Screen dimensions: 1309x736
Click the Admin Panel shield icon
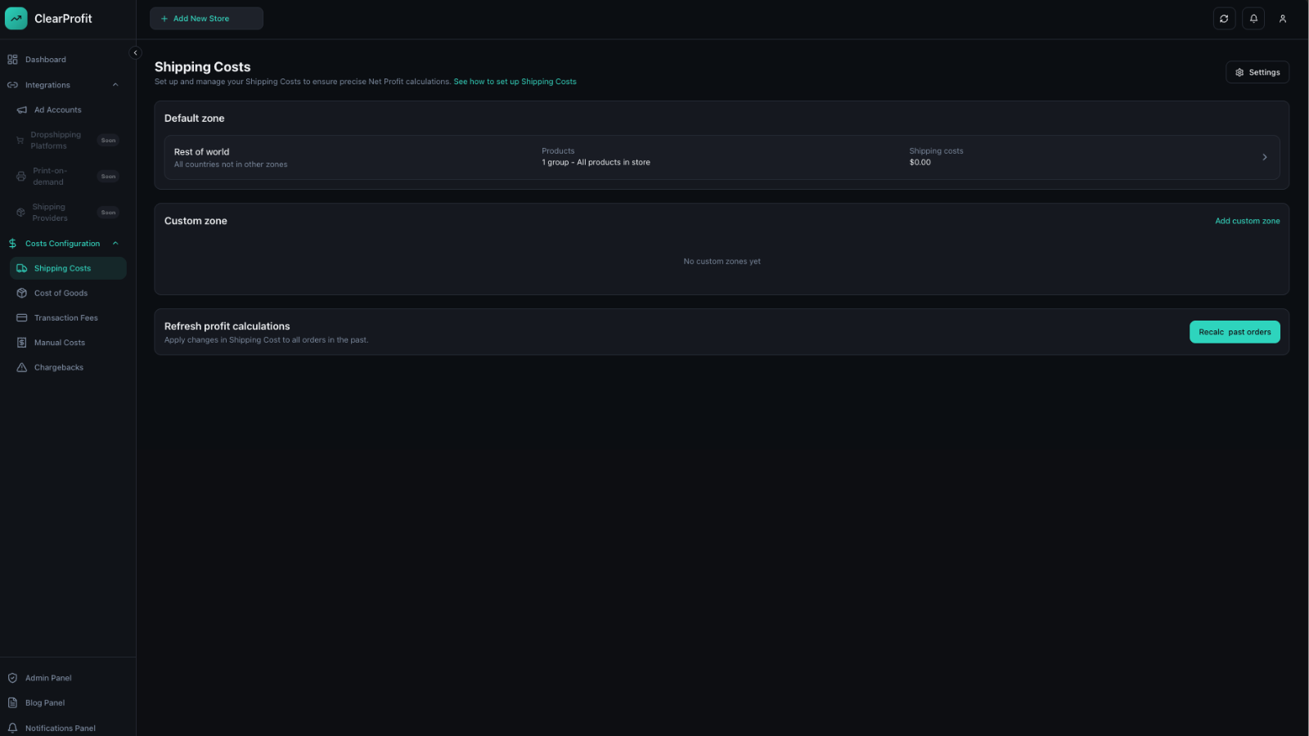(12, 678)
